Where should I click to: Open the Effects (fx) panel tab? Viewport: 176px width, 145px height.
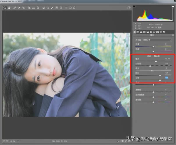(x=154, y=32)
